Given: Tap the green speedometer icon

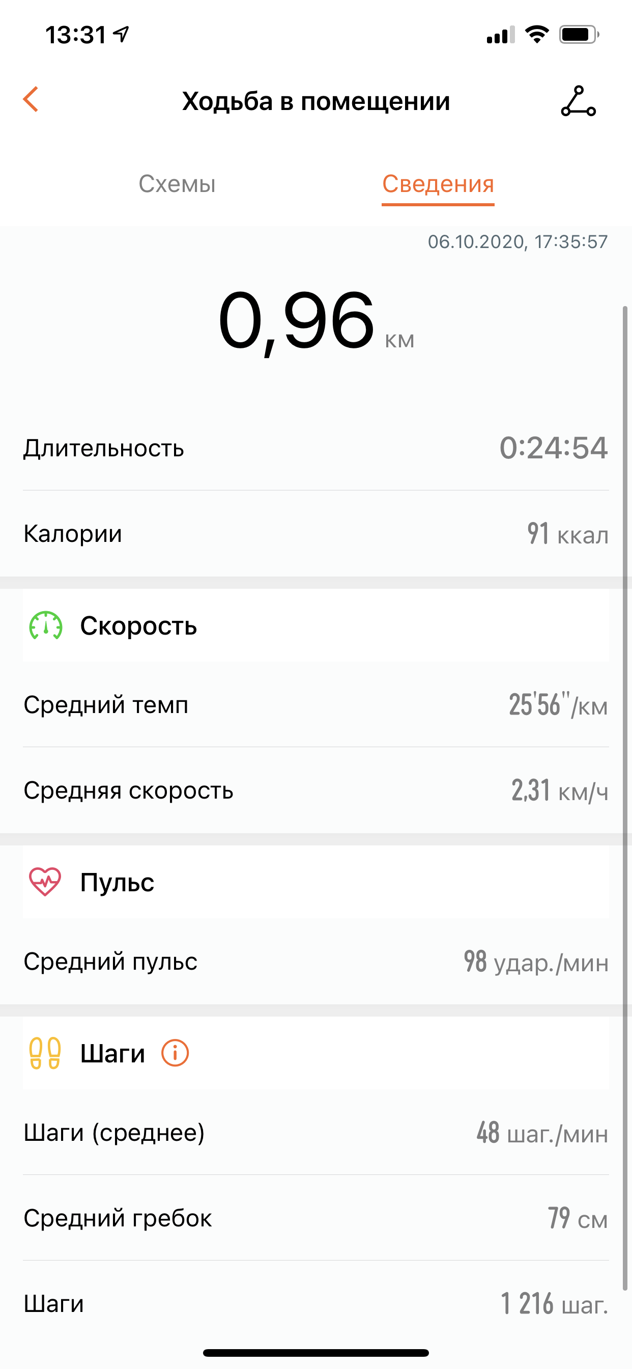Looking at the screenshot, I should point(46,625).
